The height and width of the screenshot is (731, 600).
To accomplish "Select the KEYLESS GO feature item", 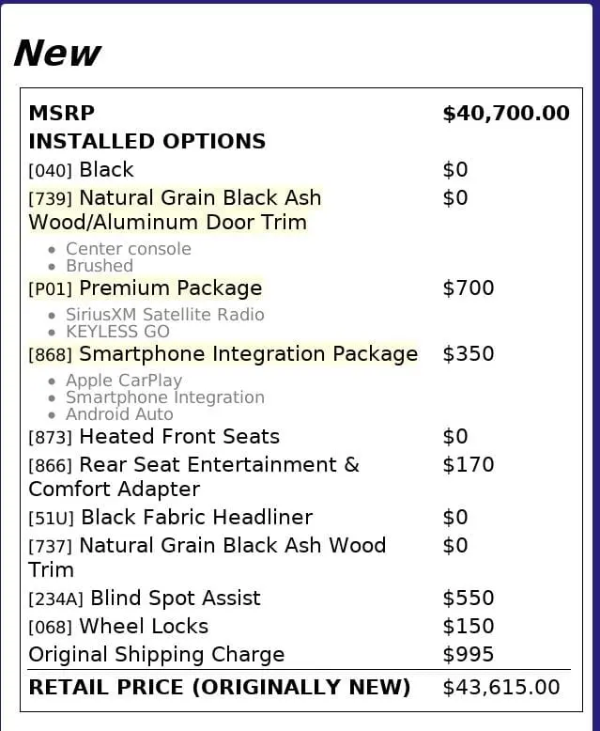I will tap(117, 332).
